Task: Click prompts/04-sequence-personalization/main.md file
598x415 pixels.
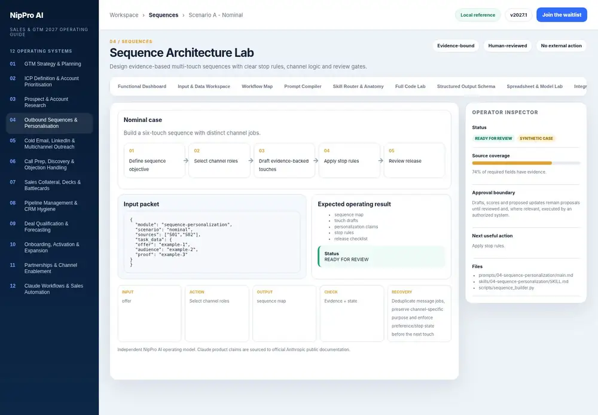Action: click(x=526, y=275)
